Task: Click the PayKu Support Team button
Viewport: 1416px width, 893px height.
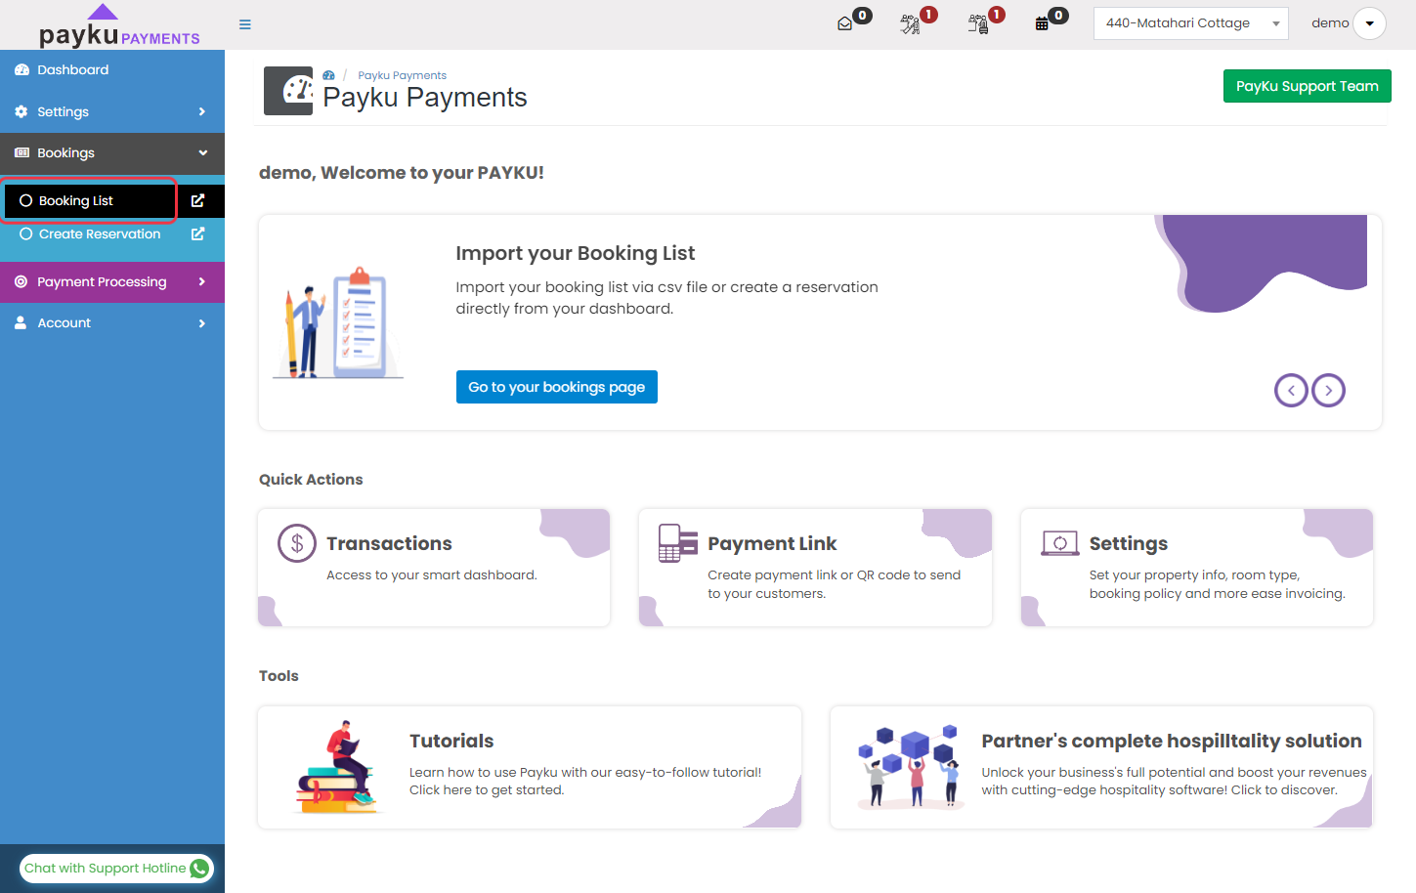Action: tap(1307, 86)
